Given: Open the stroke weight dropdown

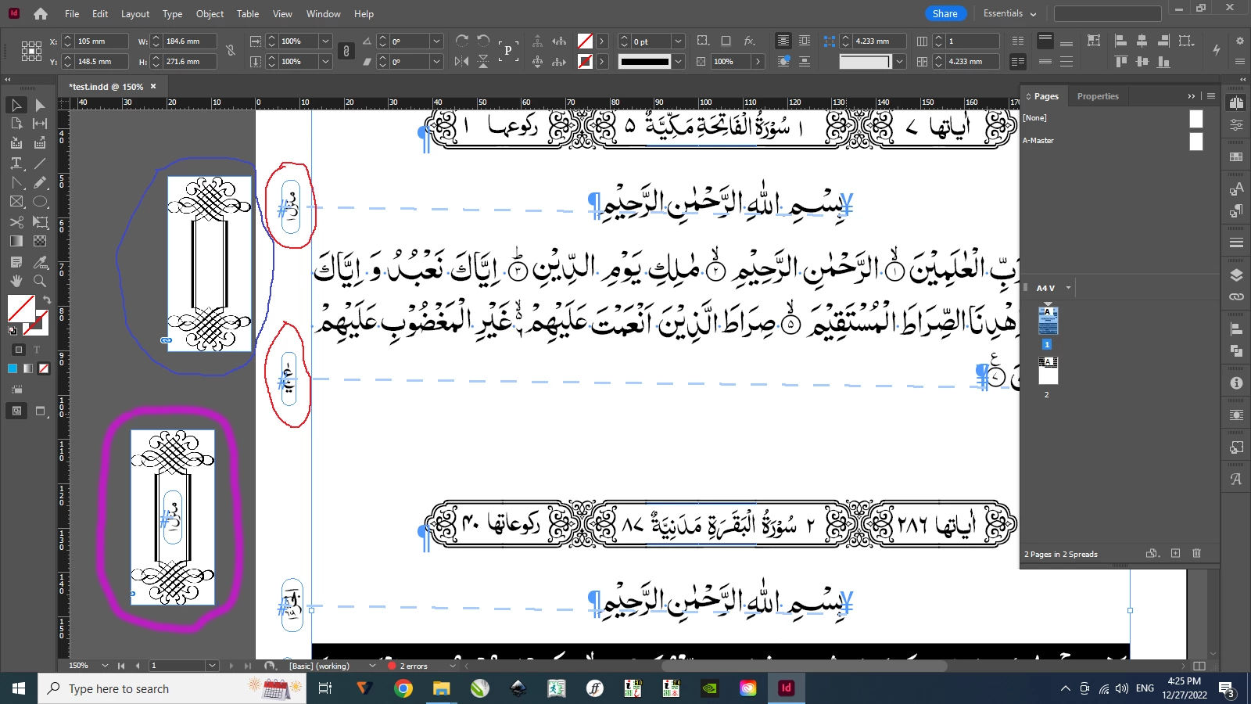Looking at the screenshot, I should (679, 41).
